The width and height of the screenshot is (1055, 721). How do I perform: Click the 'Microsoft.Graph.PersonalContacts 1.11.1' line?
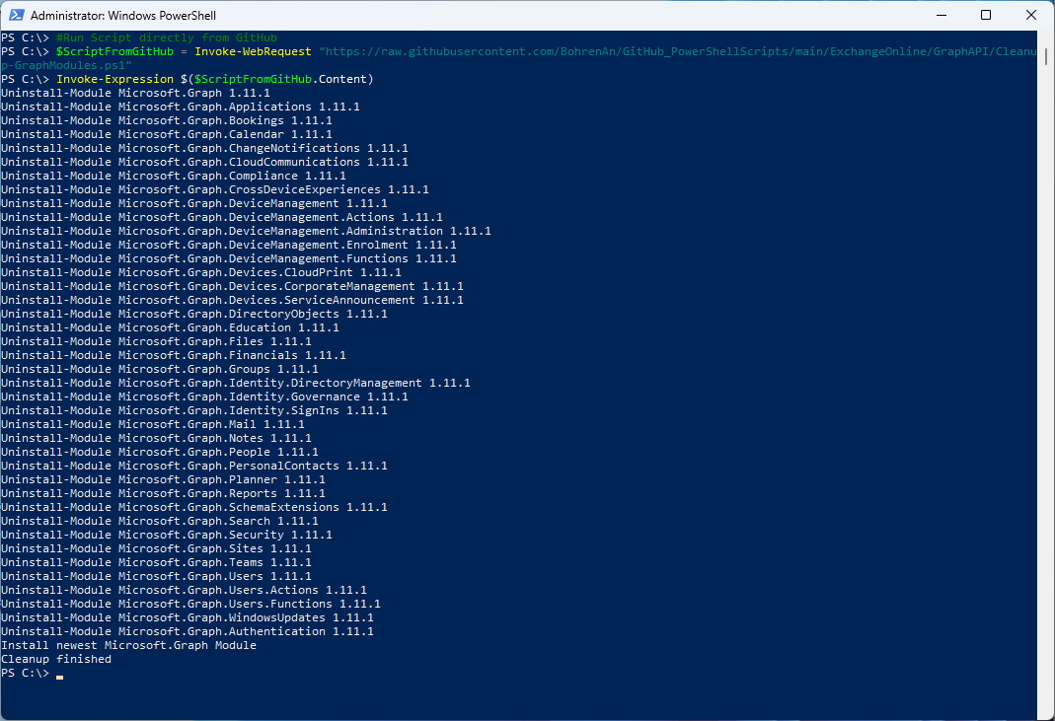pos(194,467)
